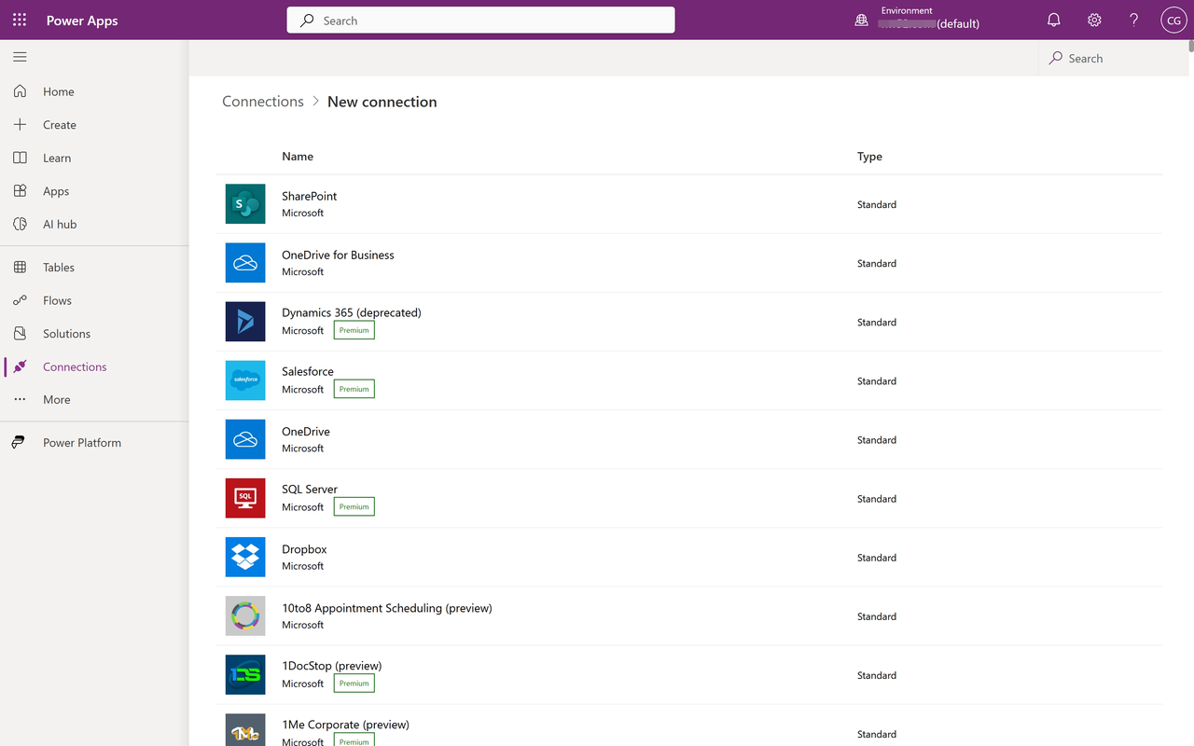
Task: Select the SQL Server connection name
Action: coord(310,489)
